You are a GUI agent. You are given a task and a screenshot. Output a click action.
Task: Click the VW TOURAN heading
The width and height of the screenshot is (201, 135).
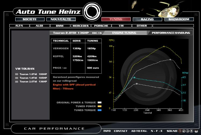[x=25, y=69]
